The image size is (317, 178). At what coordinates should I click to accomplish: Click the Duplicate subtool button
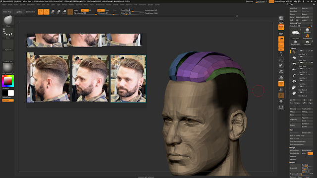pyautogui.click(x=296, y=119)
